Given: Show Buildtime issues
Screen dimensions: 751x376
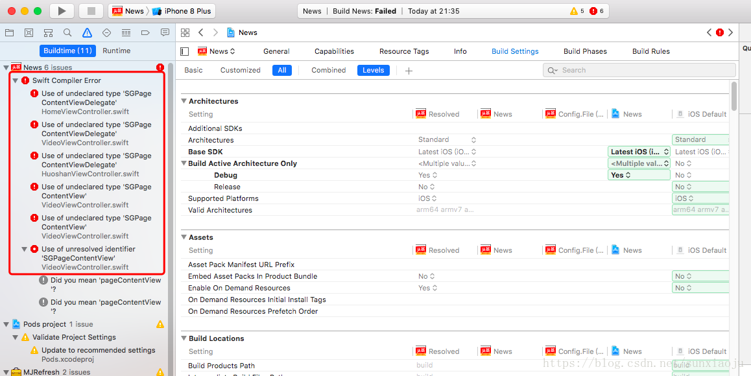Looking at the screenshot, I should [67, 51].
